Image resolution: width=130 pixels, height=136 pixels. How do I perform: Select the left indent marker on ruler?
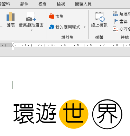(x=13, y=49)
